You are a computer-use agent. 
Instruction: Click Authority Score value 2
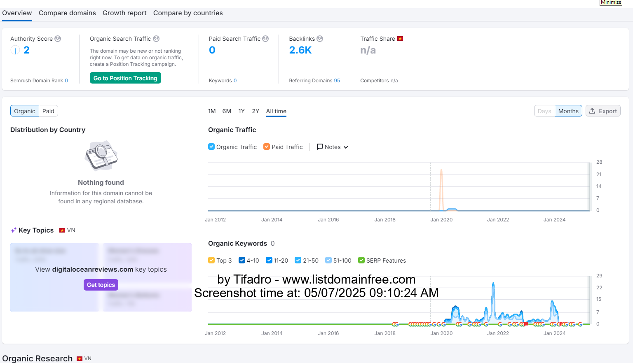coord(26,50)
